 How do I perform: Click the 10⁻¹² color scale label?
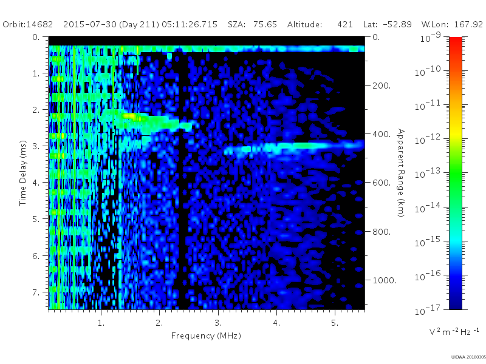[428, 140]
